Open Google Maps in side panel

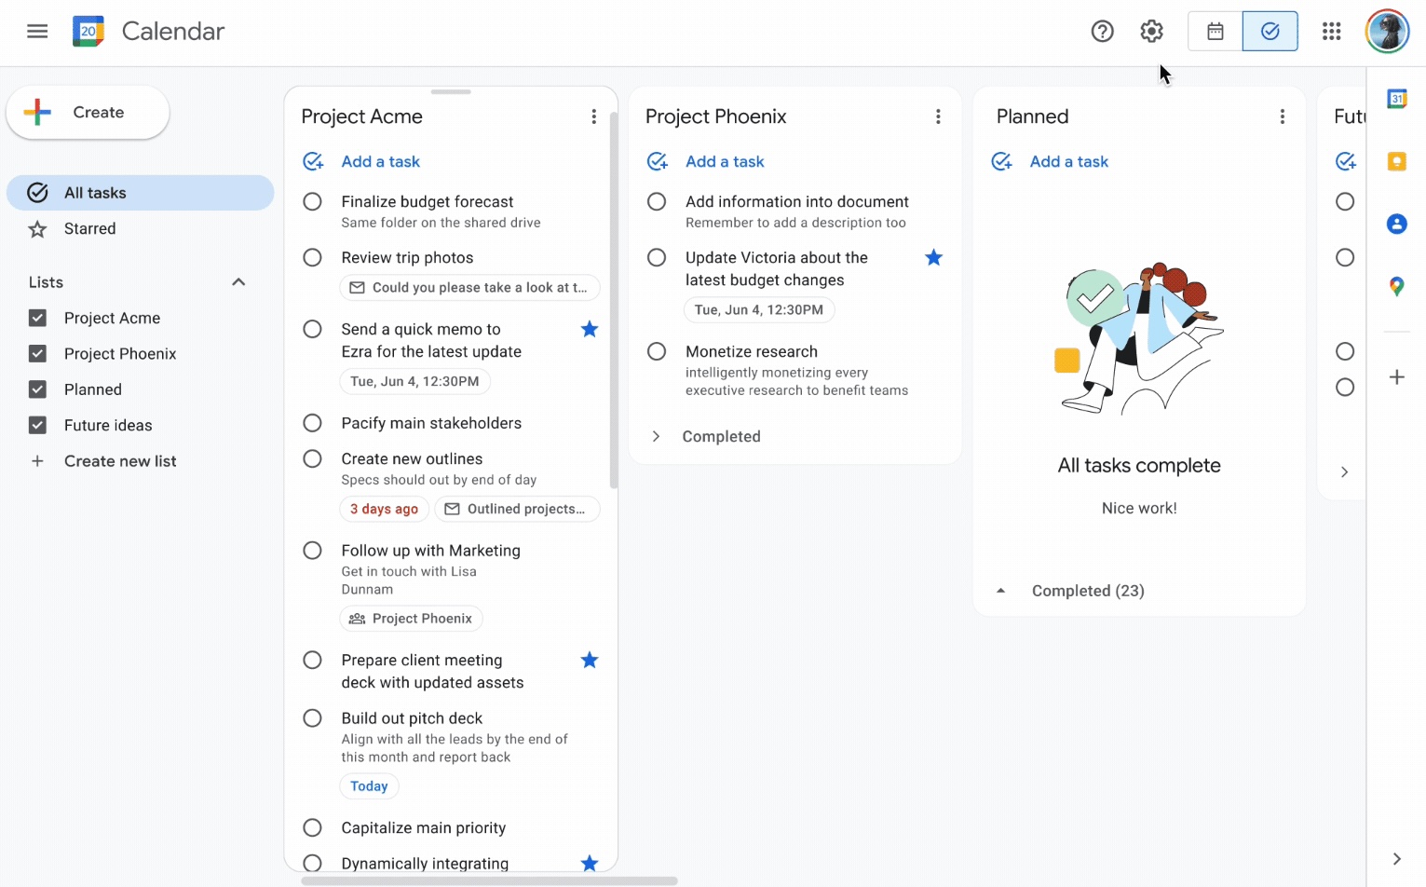(1396, 286)
